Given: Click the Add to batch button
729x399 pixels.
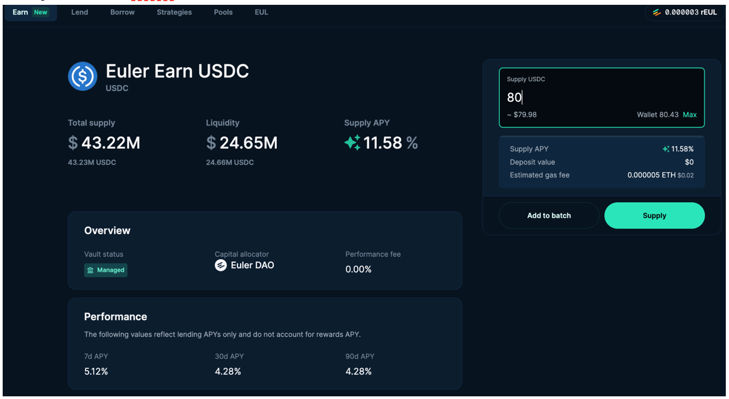Looking at the screenshot, I should (x=549, y=216).
